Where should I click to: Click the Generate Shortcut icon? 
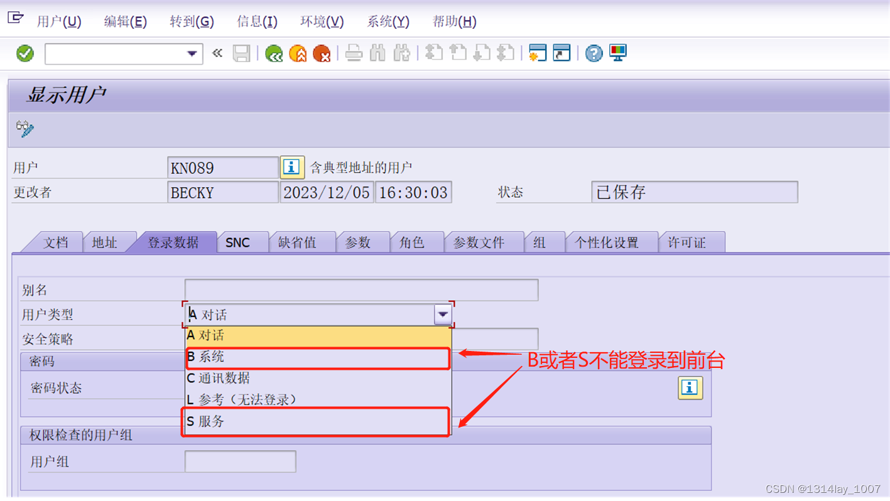click(562, 53)
